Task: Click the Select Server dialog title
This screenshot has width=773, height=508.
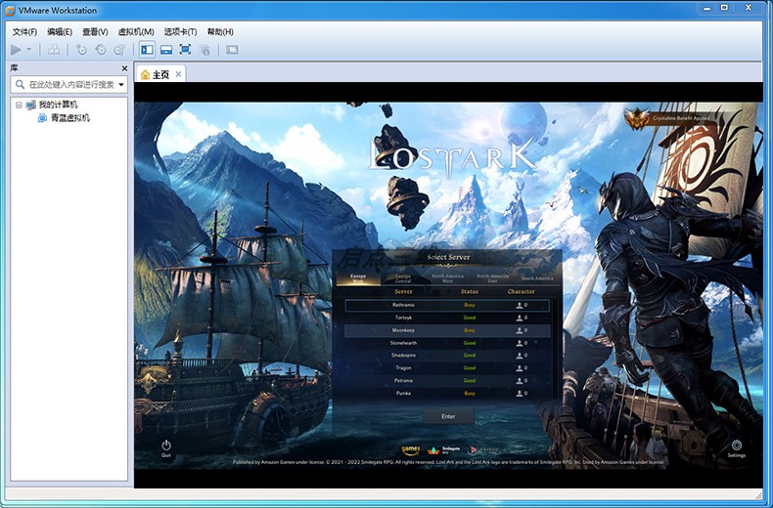Action: point(448,257)
